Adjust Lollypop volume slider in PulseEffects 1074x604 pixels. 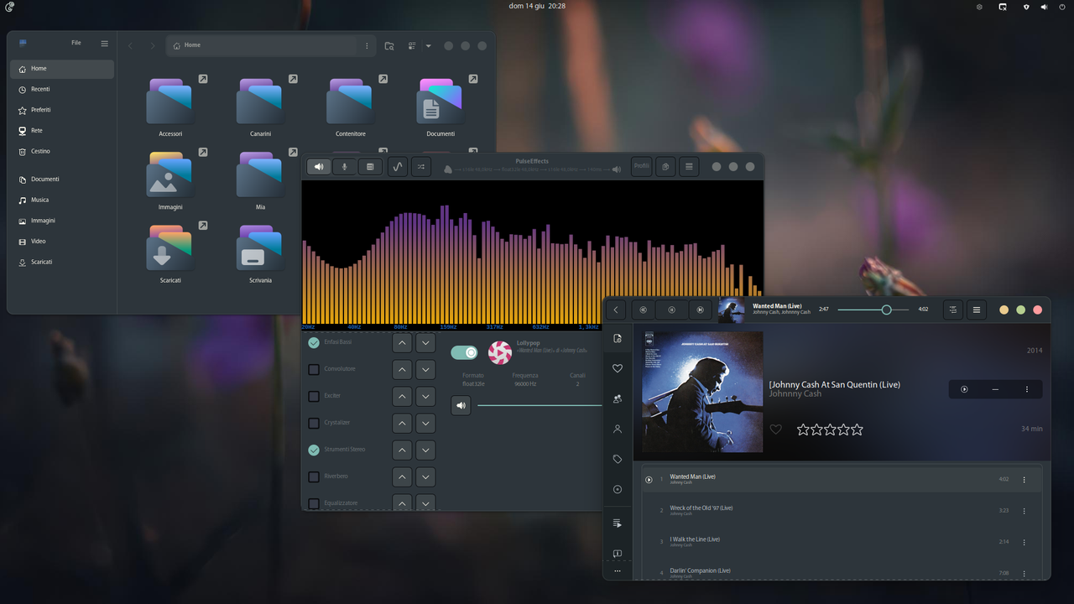click(540, 406)
